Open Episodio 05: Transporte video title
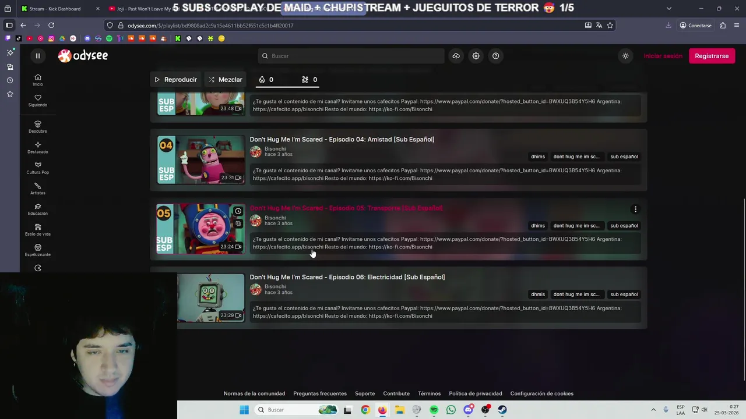This screenshot has height=419, width=746. click(346, 208)
